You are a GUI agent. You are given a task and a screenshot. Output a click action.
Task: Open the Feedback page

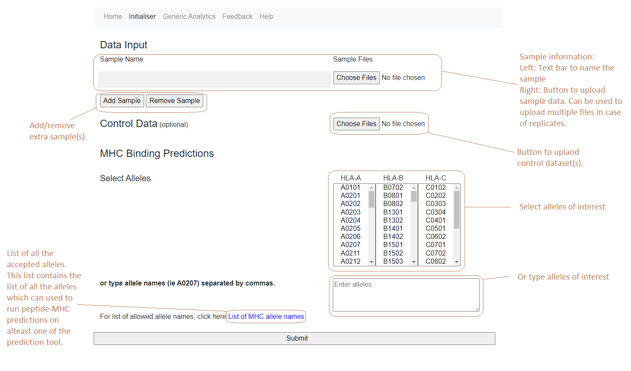[237, 17]
